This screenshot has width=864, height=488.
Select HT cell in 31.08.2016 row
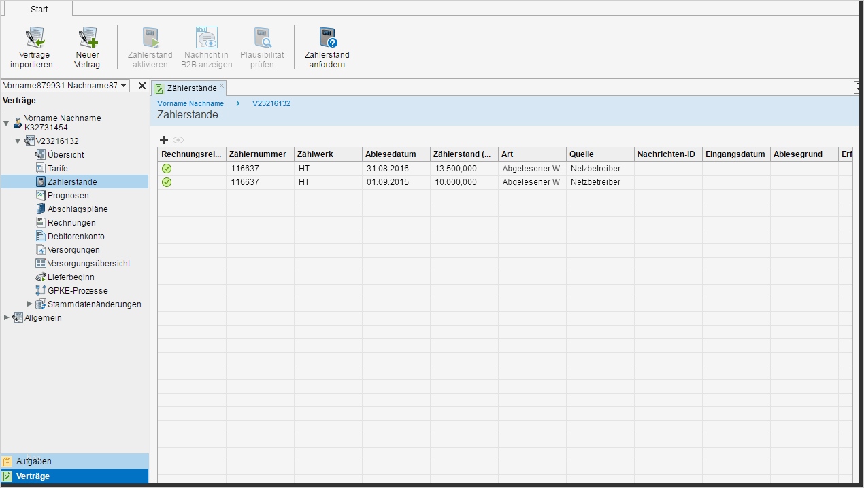[328, 169]
